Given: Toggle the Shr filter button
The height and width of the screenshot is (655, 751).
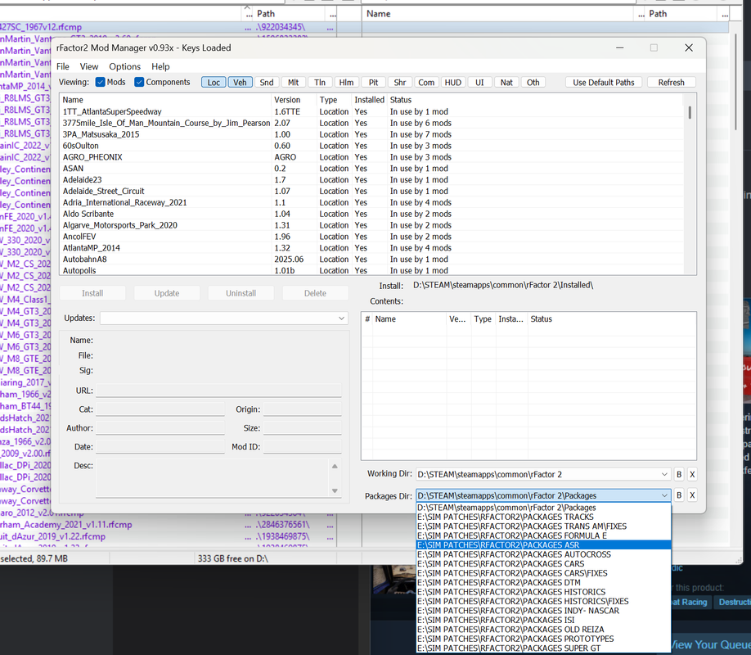Looking at the screenshot, I should click(x=400, y=83).
